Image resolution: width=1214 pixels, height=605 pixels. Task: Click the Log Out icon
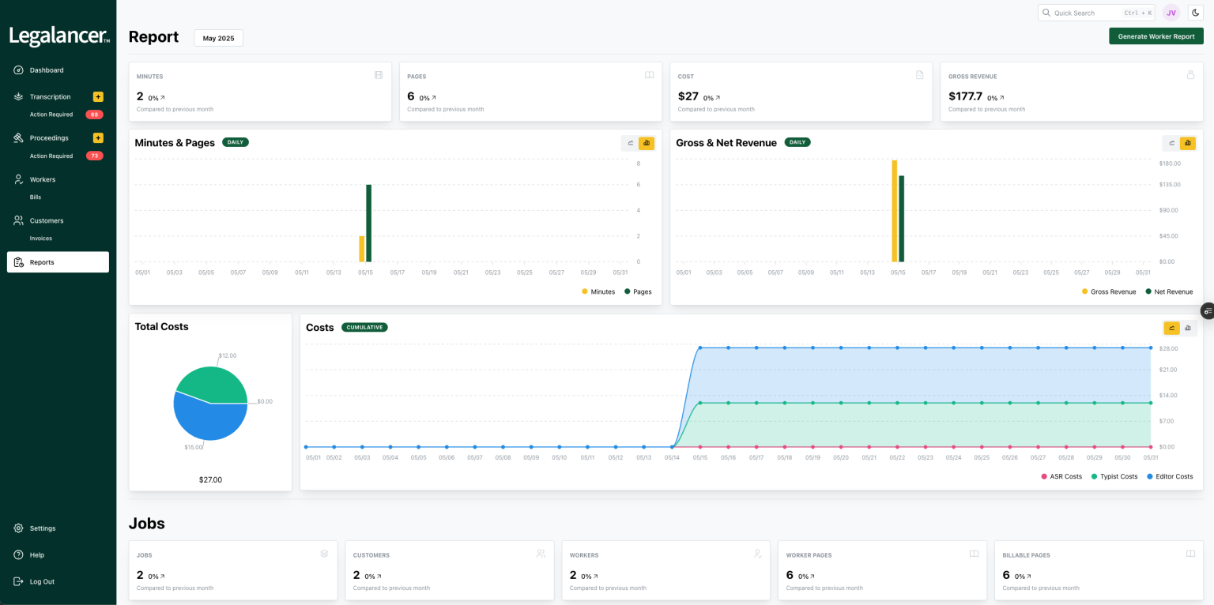pyautogui.click(x=18, y=582)
